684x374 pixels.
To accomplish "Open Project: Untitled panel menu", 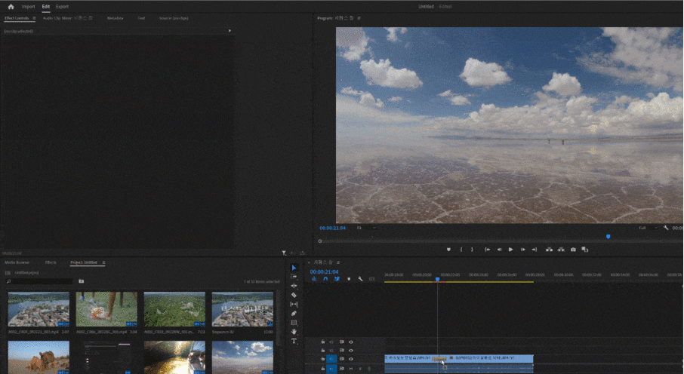I will (104, 262).
